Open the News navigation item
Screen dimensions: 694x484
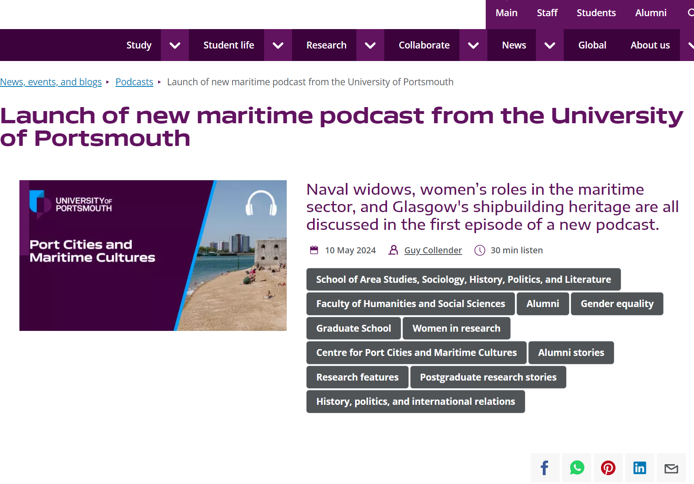click(514, 45)
